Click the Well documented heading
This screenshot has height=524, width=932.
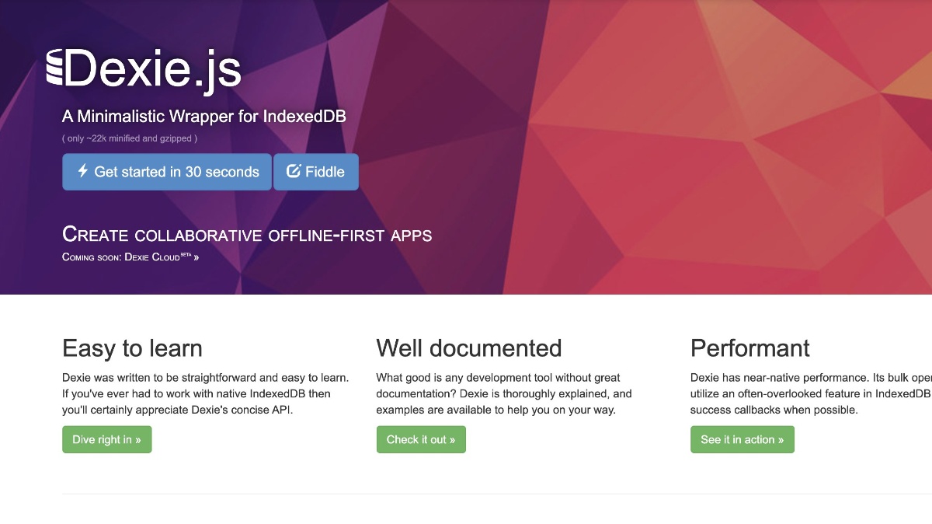coord(469,348)
